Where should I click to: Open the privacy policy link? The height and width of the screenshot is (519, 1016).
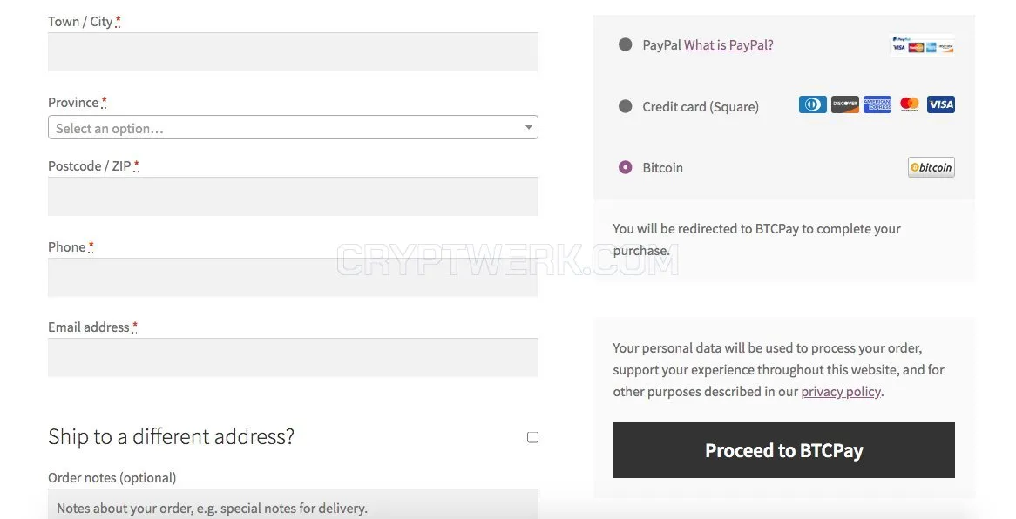tap(841, 391)
